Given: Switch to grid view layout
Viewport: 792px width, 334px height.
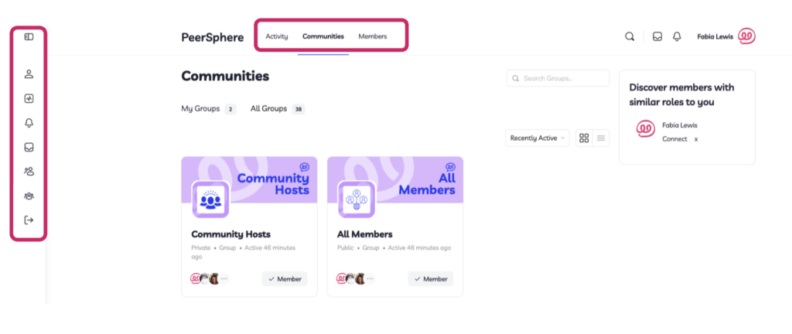Looking at the screenshot, I should click(x=584, y=138).
